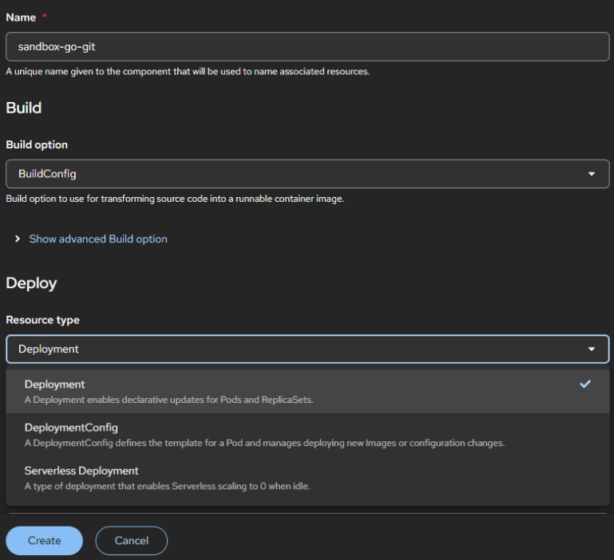Click the Deploy section heading

click(31, 283)
